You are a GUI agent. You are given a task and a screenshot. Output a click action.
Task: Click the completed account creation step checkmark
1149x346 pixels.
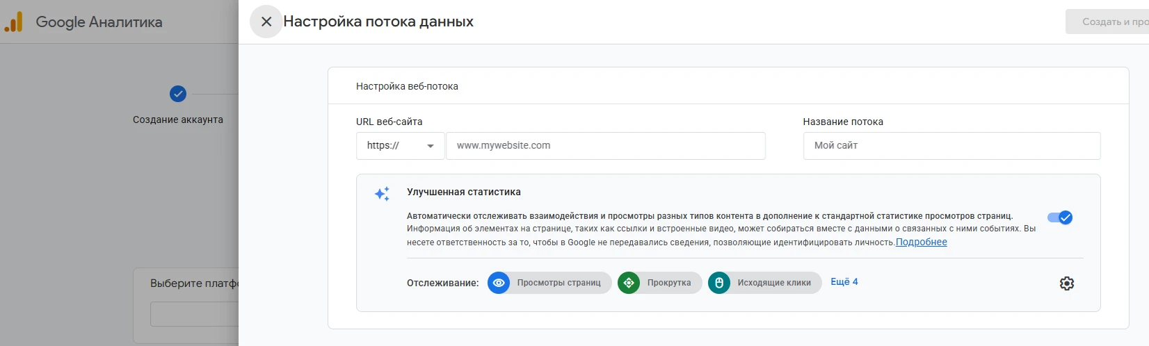coord(178,93)
